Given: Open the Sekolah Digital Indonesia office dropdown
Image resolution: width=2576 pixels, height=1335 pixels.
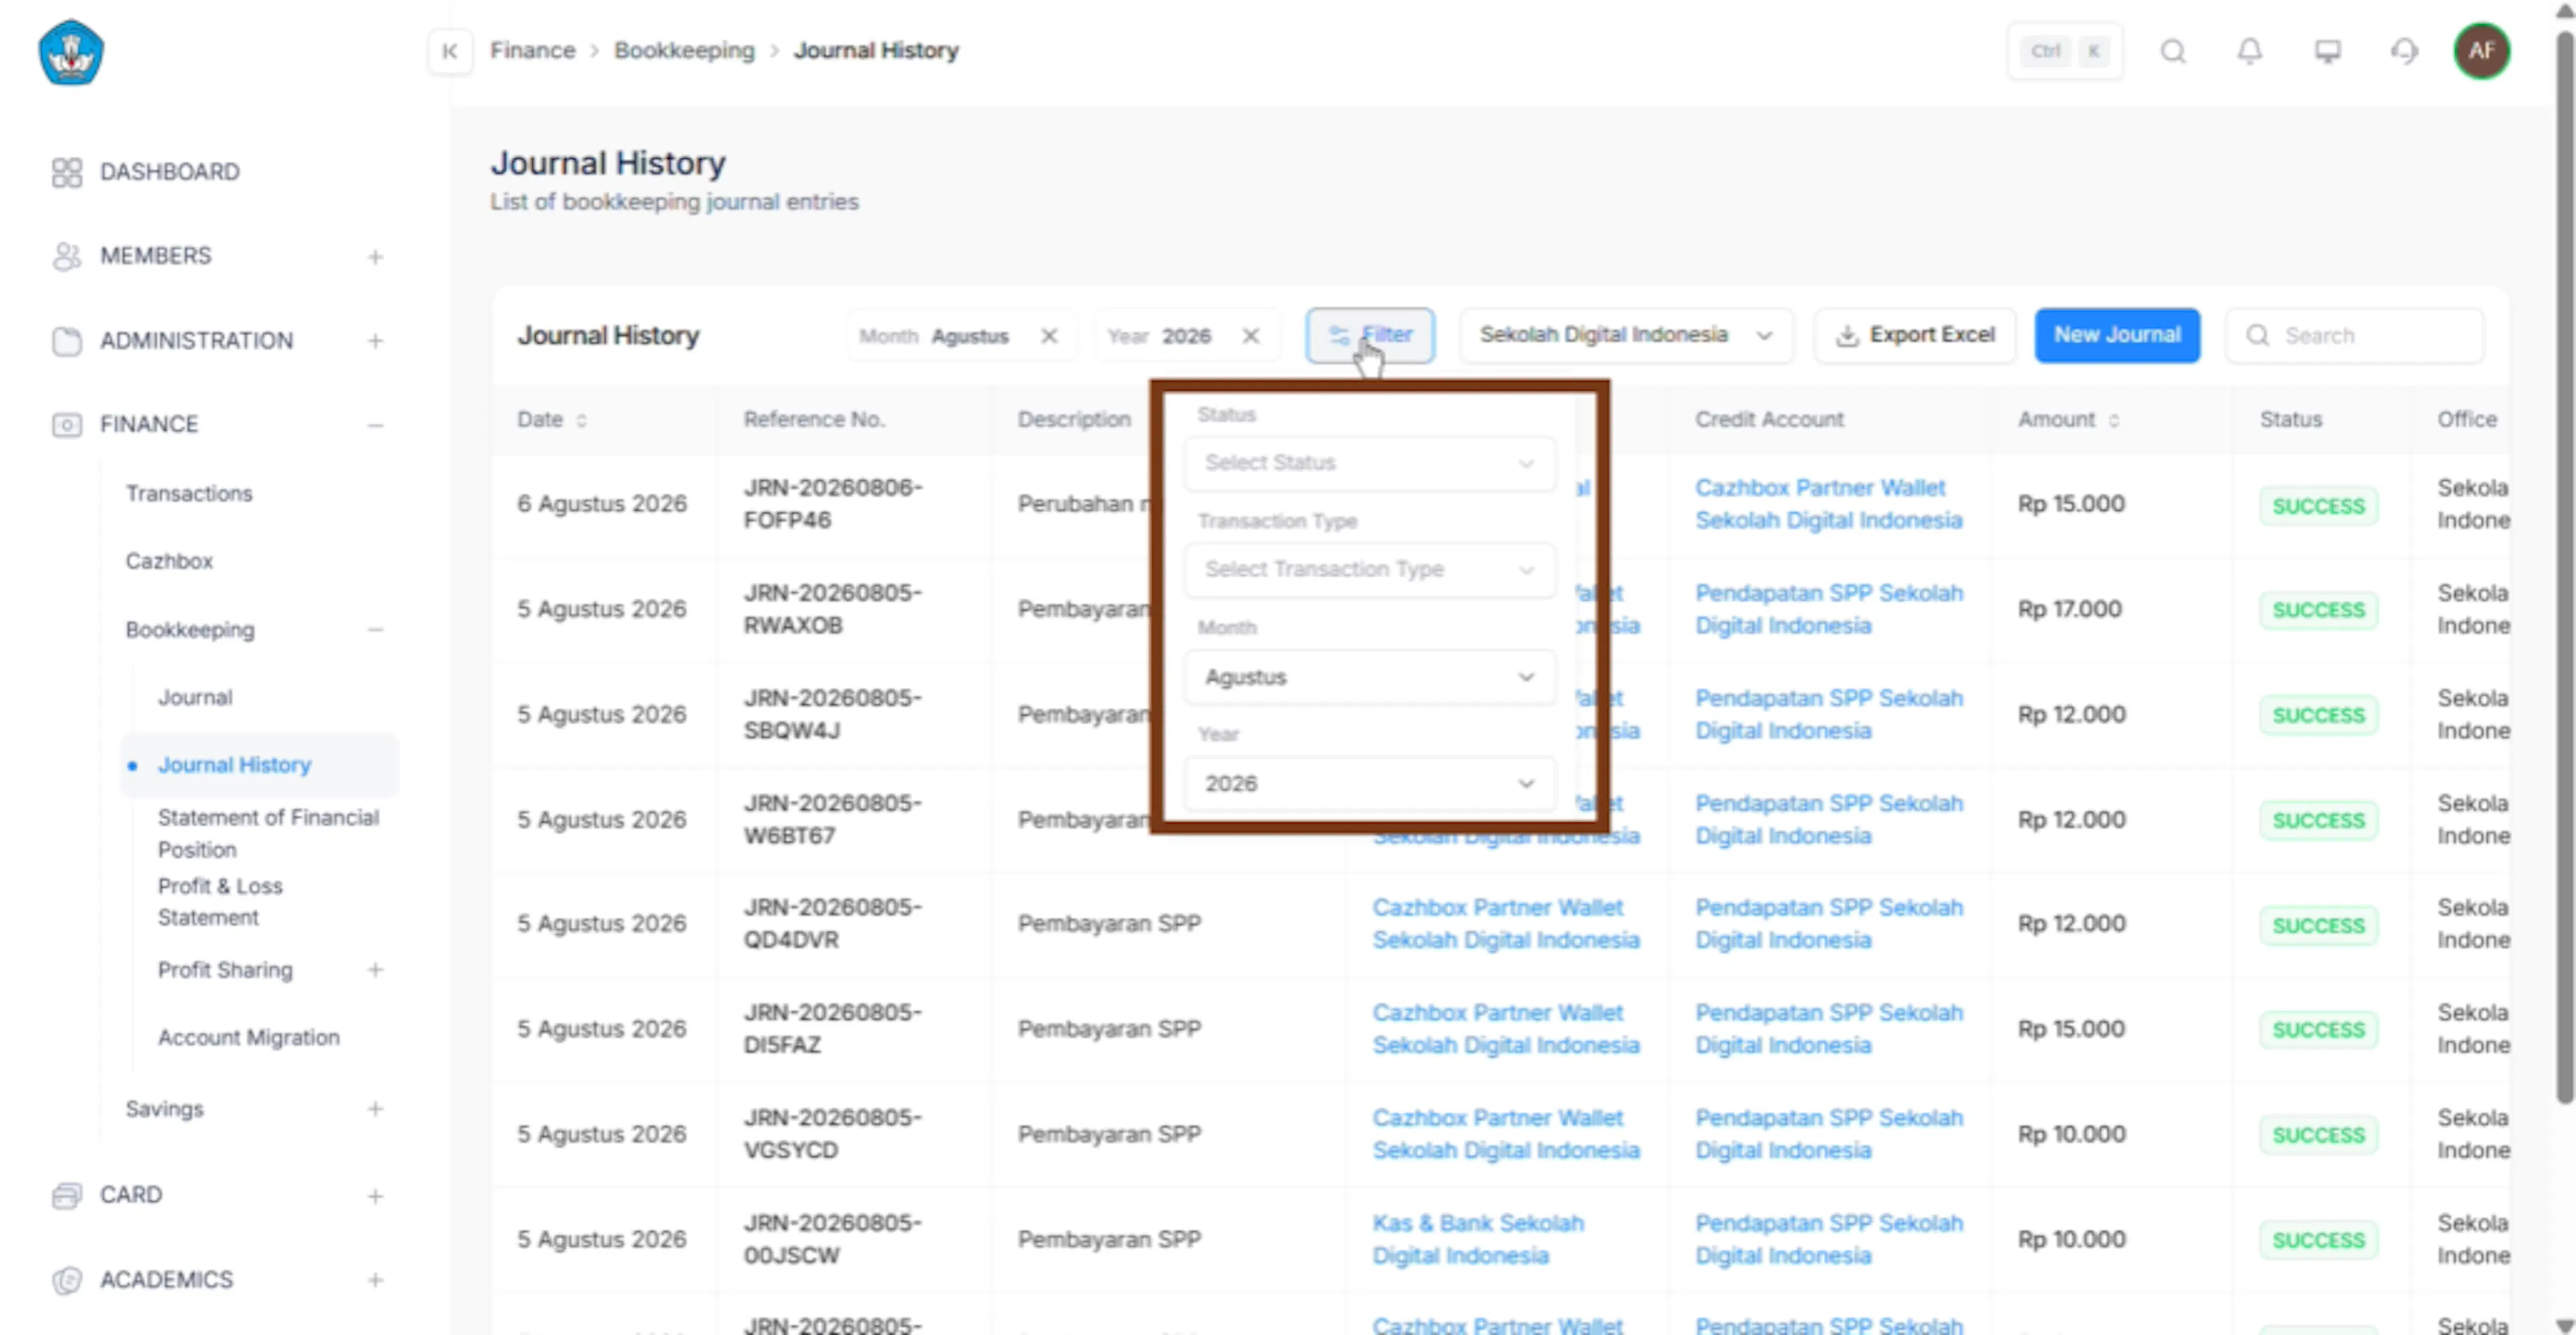Looking at the screenshot, I should coord(1626,335).
